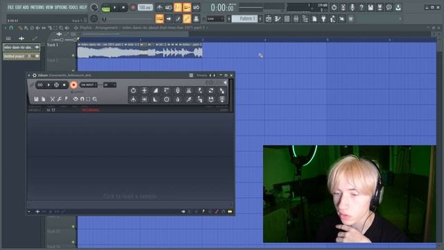
Task: Stop playback in main transport
Action: pos(123,8)
